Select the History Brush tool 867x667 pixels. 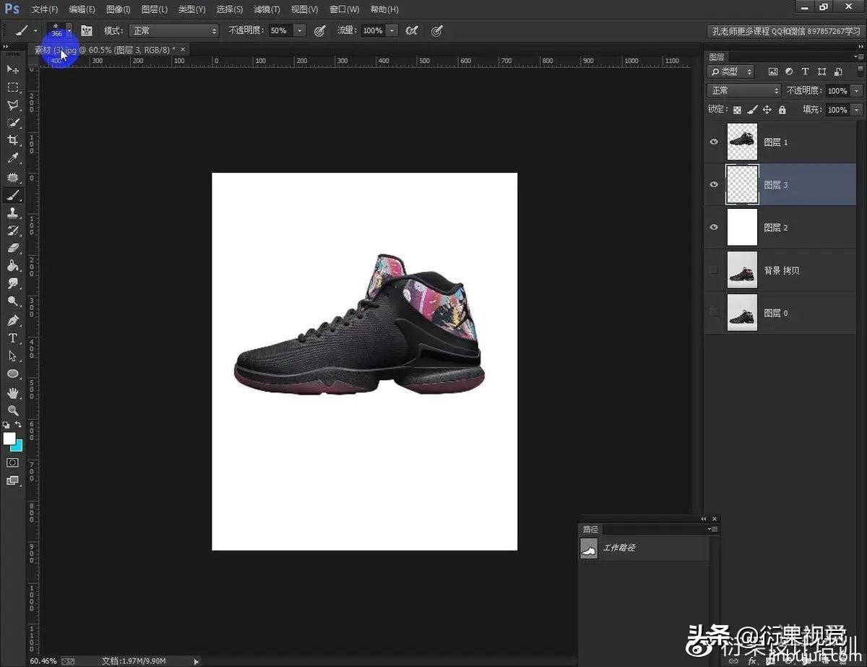point(12,231)
